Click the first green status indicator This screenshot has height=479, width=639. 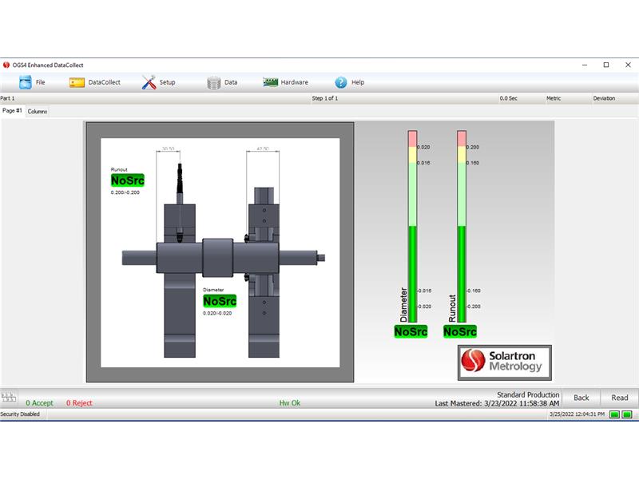[614, 414]
